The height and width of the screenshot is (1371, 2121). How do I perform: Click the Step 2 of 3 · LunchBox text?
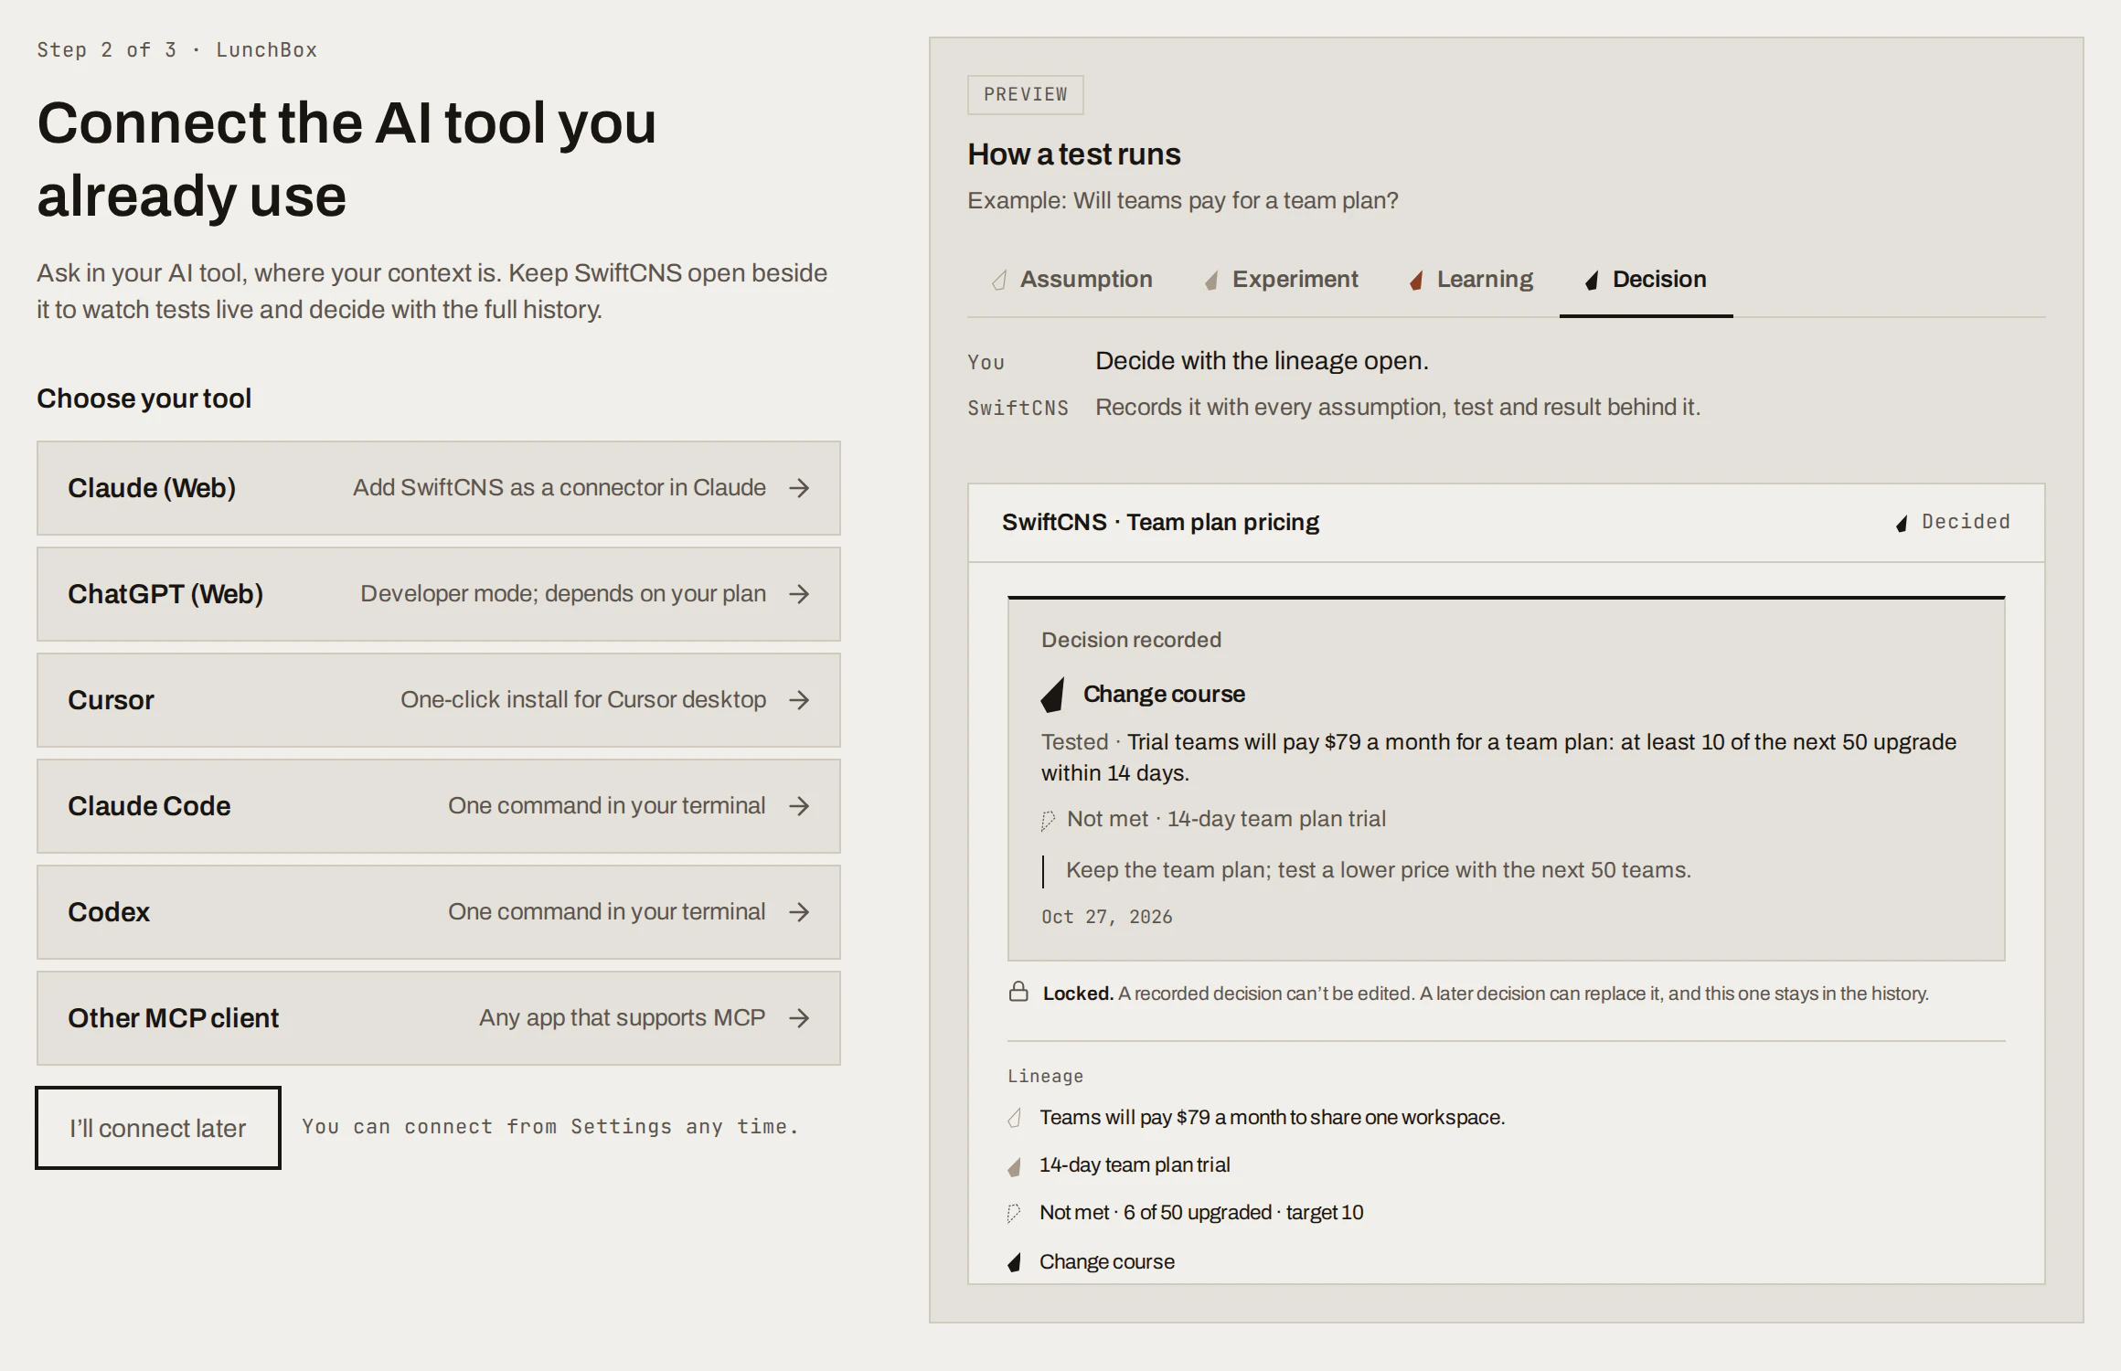coord(177,50)
